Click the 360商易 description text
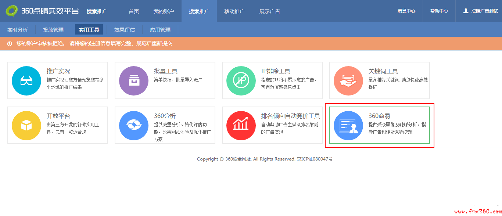 tap(397, 128)
